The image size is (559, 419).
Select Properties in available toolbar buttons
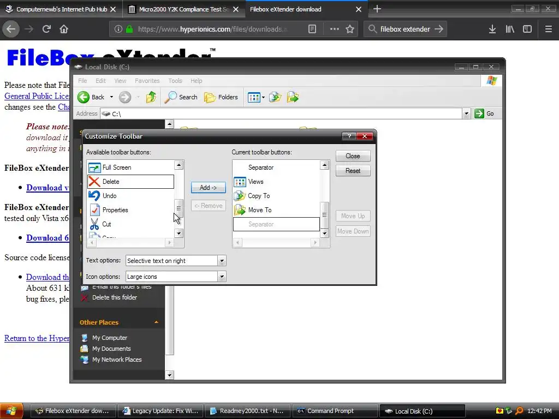(130, 210)
